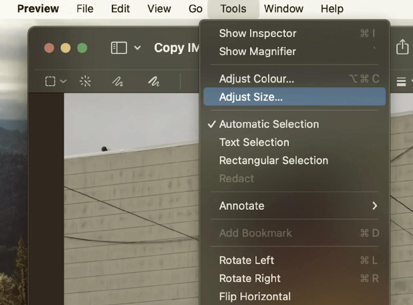Screen dimensions: 413x305
Task: Disable Automatic Selection
Action: coord(269,124)
